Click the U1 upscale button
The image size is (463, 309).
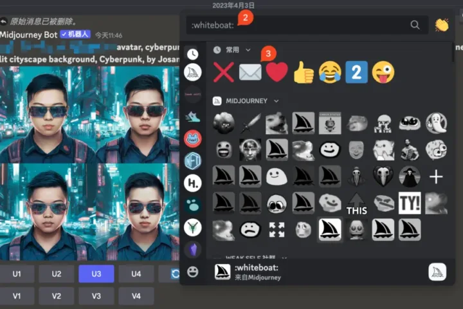pyautogui.click(x=17, y=274)
